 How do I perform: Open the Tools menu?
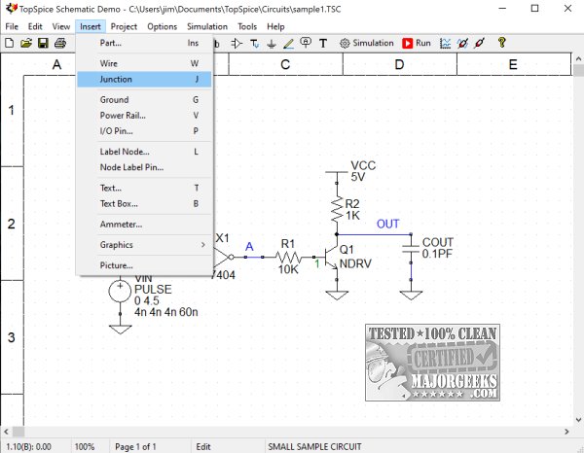point(247,27)
